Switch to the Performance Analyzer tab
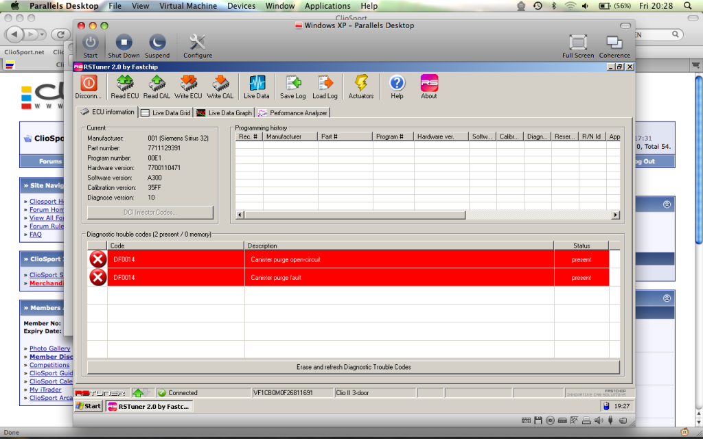 [292, 112]
